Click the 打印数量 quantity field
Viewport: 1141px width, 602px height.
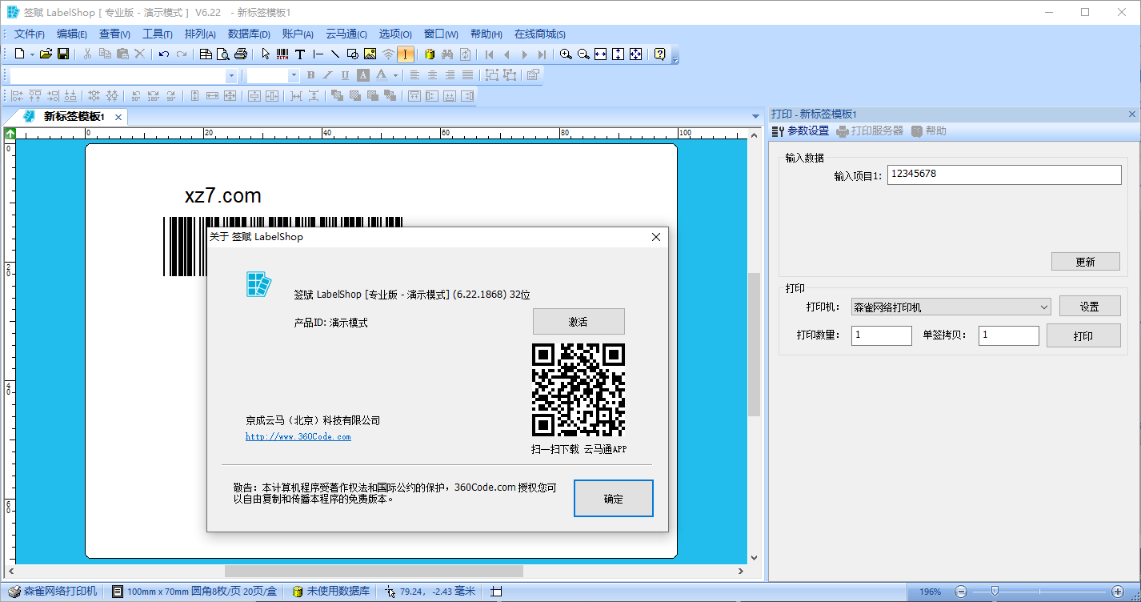(x=882, y=335)
